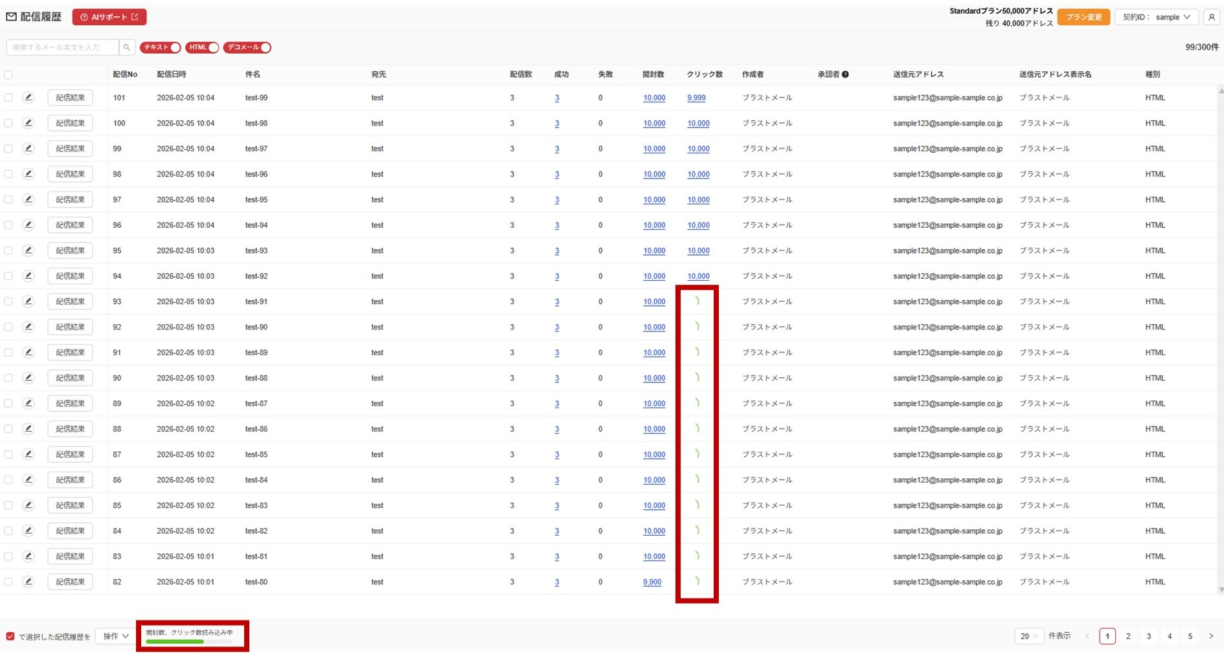The image size is (1224, 660).
Task: Toggle the テキスト filter switch
Action: pyautogui.click(x=160, y=47)
